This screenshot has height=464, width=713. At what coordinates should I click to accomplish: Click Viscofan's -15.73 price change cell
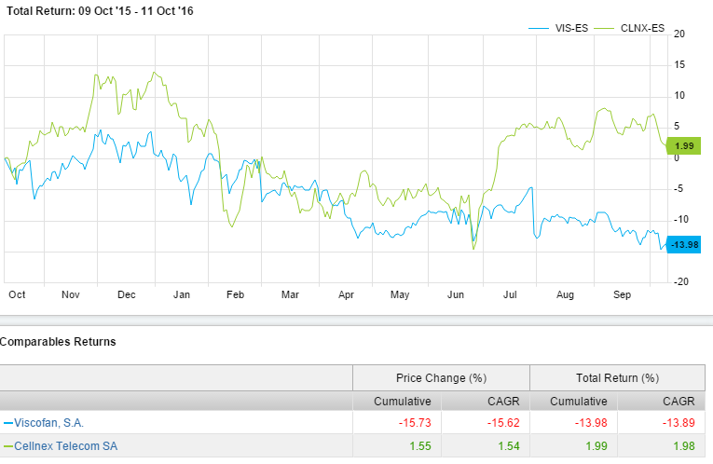[413, 422]
